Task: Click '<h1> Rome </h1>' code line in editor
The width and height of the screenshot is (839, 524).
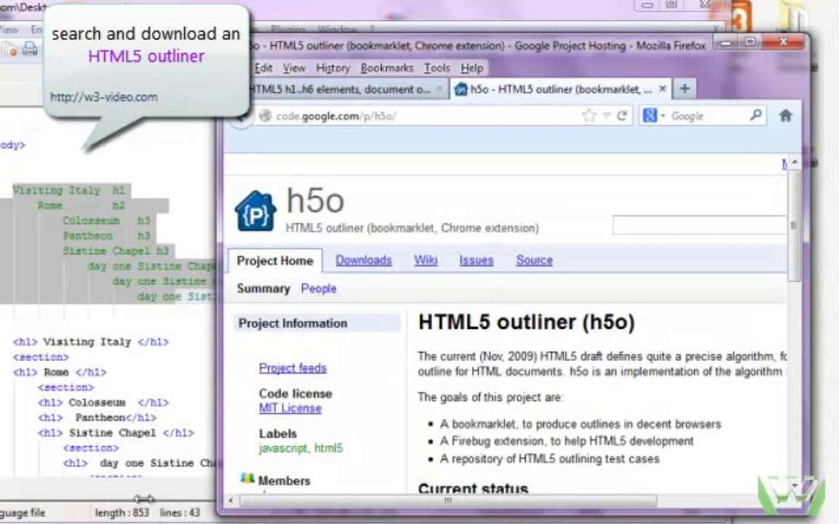Action: (60, 372)
